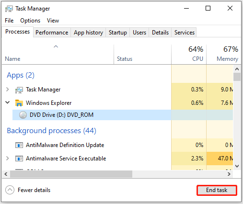Click the 47.0 memory value cell
Image resolution: width=243 pixels, height=204 pixels.
click(x=220, y=159)
